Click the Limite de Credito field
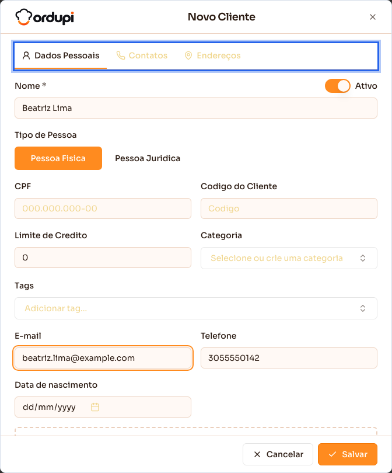This screenshot has width=392, height=473. click(103, 258)
